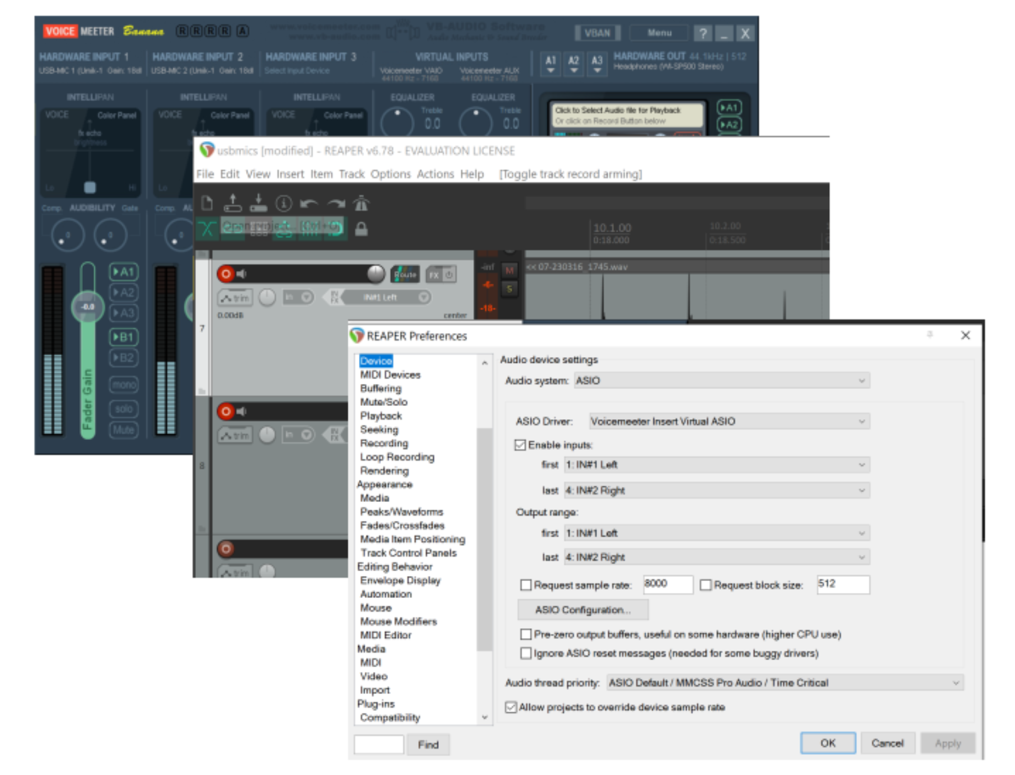The width and height of the screenshot is (1015, 775).
Task: Toggle B2 bus routing on Hardware Input 1
Action: tap(124, 358)
